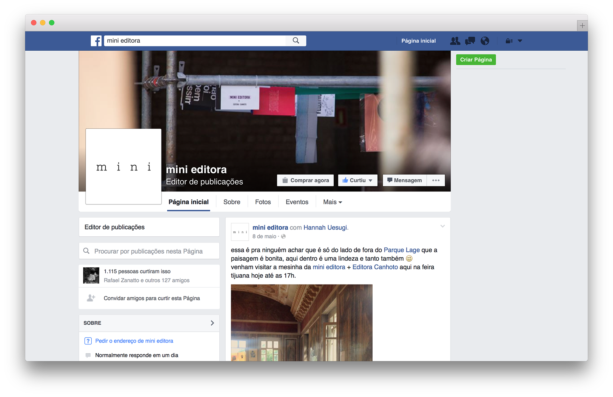This screenshot has width=613, height=397.
Task: Click 'mini editora' page title on cover
Action: [196, 170]
